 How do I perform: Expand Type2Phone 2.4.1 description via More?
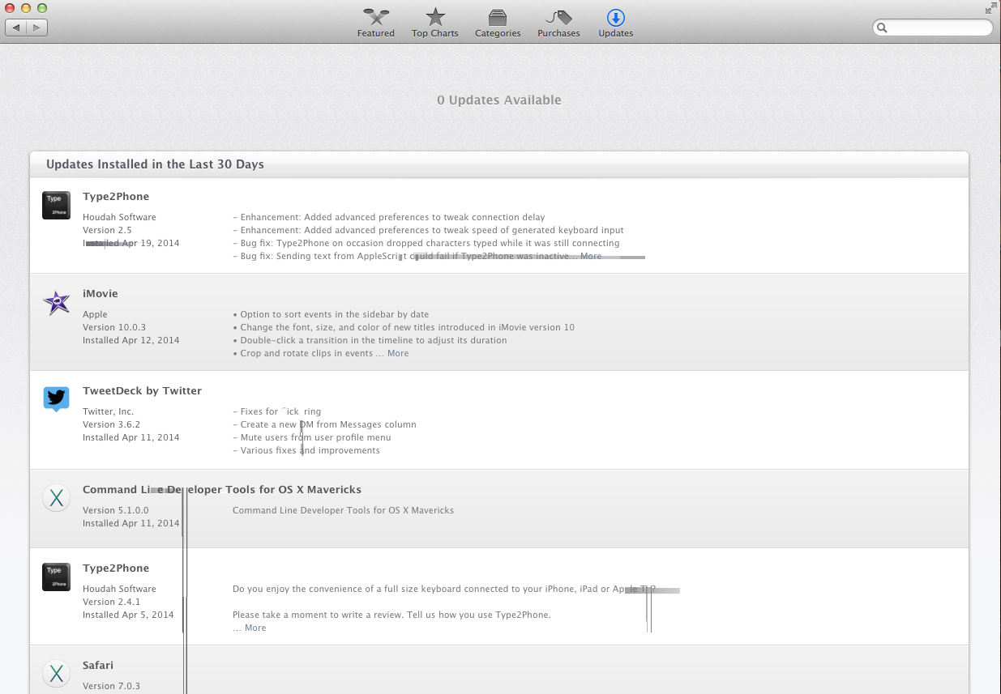pyautogui.click(x=255, y=628)
